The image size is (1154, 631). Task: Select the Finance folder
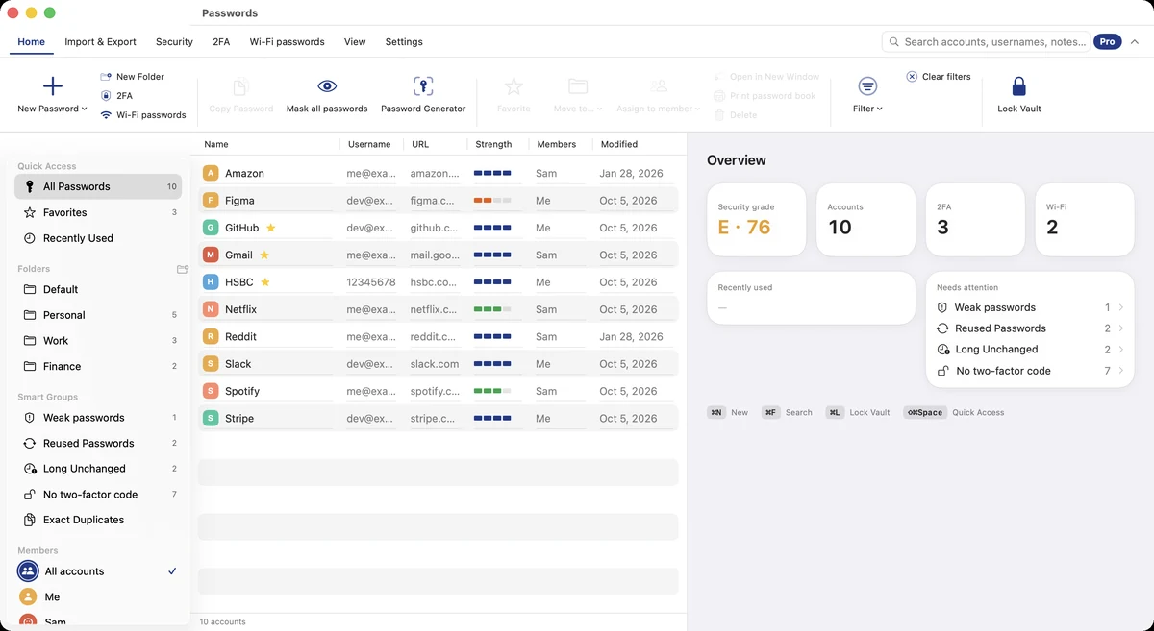pyautogui.click(x=96, y=366)
